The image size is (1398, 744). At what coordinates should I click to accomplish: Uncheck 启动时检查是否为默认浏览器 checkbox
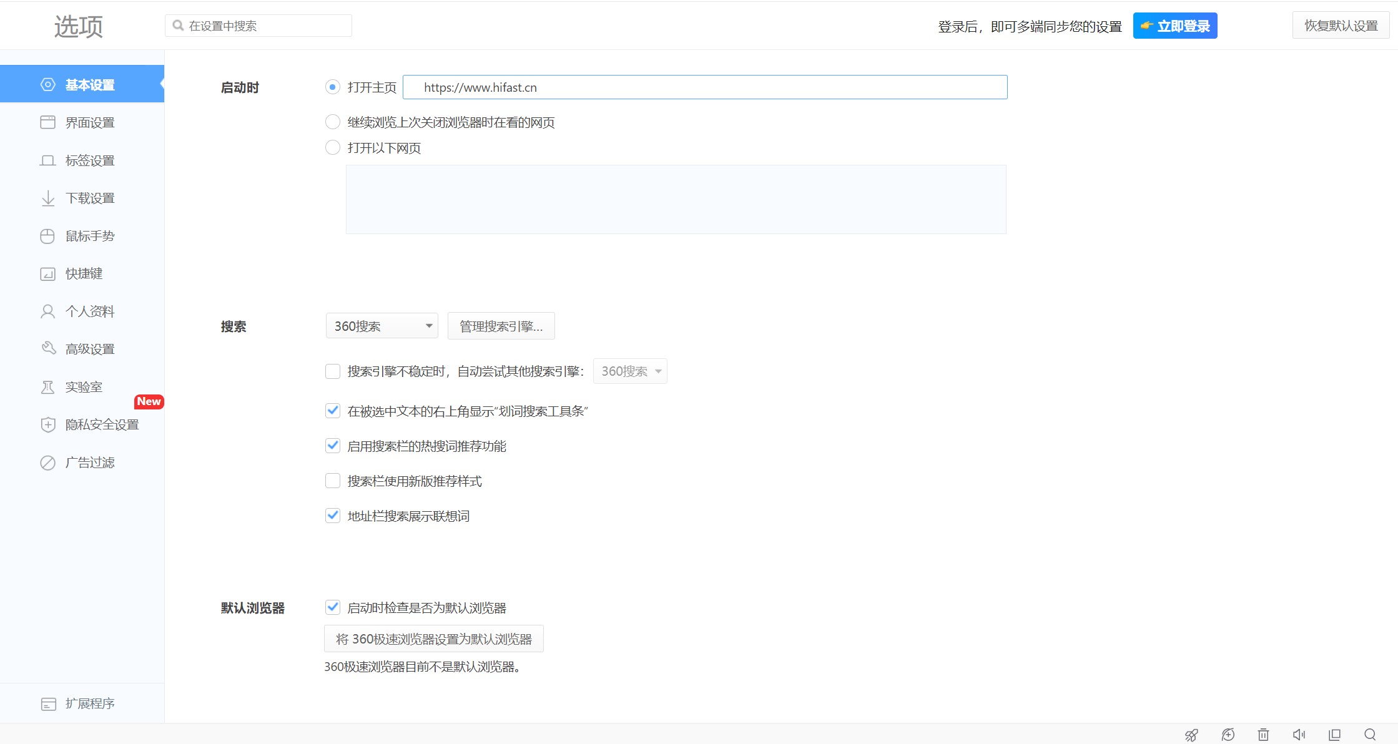tap(333, 607)
